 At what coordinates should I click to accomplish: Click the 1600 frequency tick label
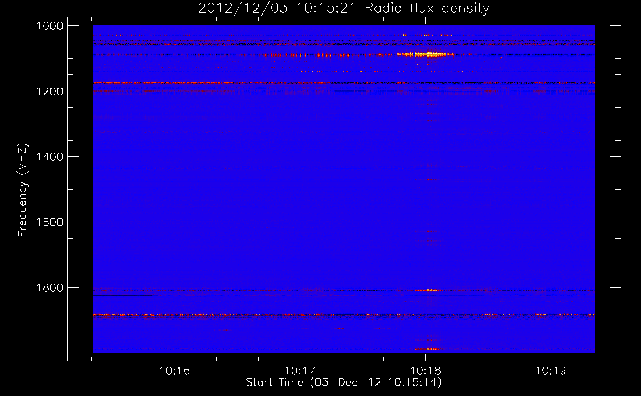50,222
